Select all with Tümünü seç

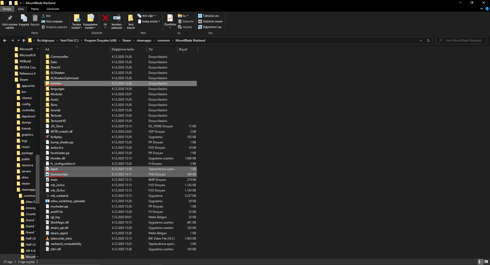pyautogui.click(x=209, y=16)
